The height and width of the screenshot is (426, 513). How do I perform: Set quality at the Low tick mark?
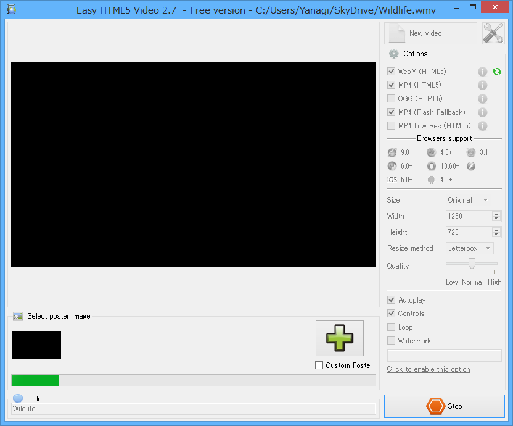tap(449, 272)
